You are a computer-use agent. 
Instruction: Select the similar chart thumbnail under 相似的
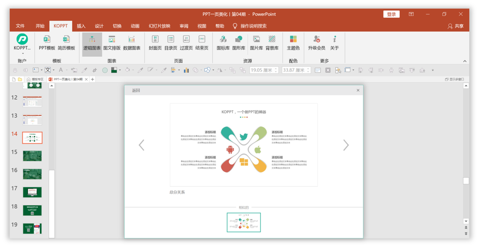244,222
